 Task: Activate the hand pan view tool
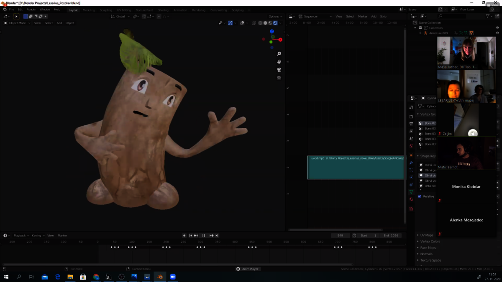click(x=279, y=62)
